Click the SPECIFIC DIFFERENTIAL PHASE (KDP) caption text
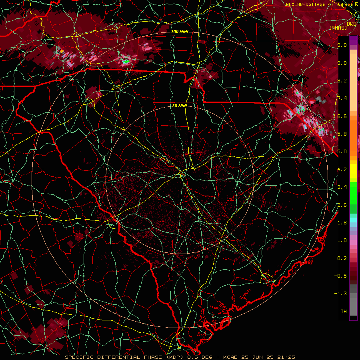 point(125,357)
